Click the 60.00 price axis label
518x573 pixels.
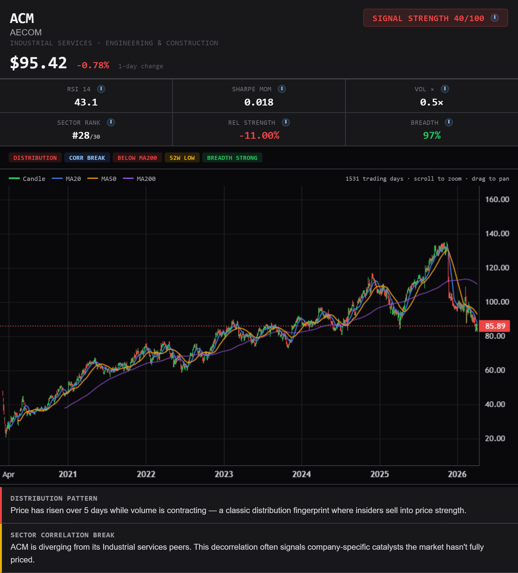[495, 370]
